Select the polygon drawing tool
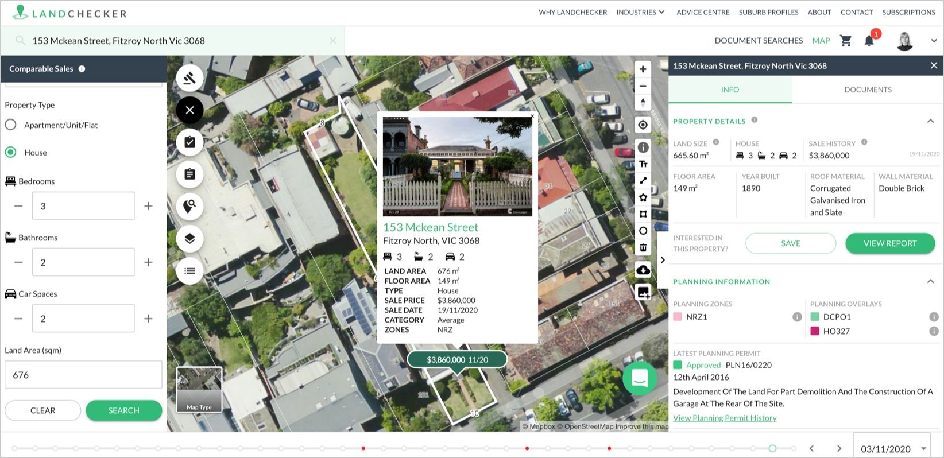This screenshot has width=944, height=458. [643, 197]
